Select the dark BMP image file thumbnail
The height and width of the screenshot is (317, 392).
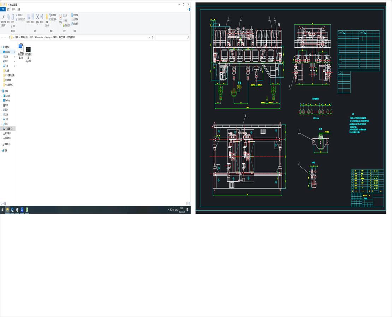pyautogui.click(x=28, y=49)
